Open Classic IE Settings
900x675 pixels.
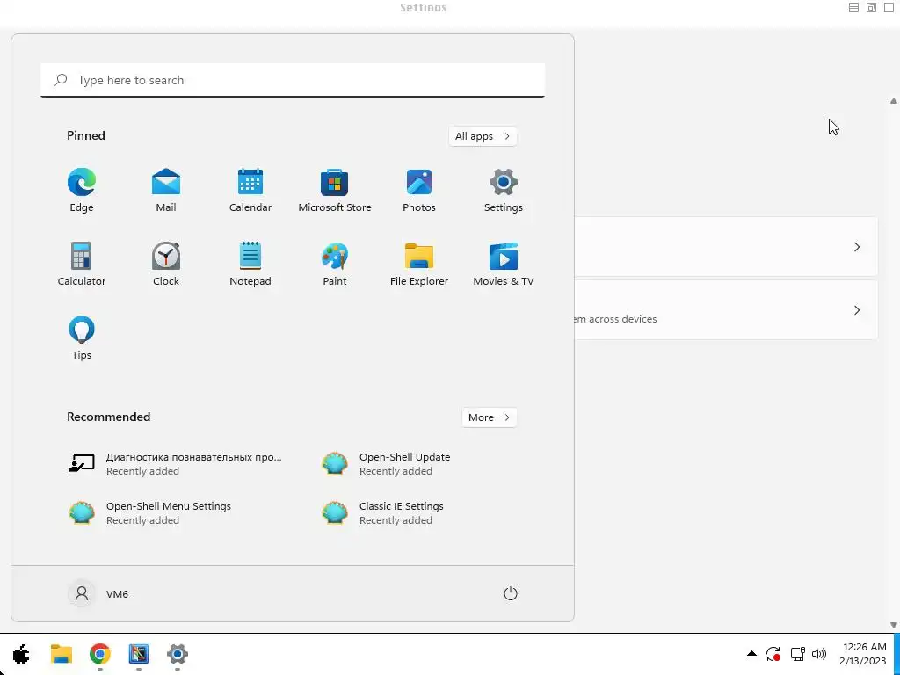pos(383,513)
